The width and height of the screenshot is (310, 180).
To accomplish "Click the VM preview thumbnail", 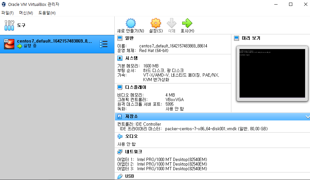I will pos(272,73).
